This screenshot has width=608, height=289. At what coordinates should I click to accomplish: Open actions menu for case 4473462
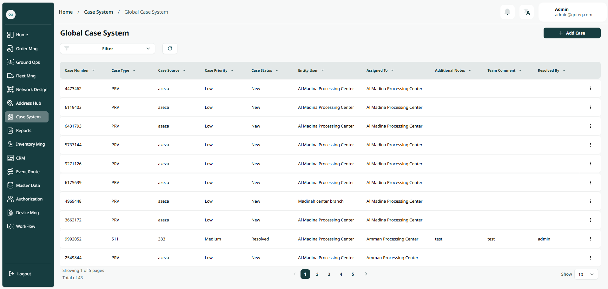(590, 89)
